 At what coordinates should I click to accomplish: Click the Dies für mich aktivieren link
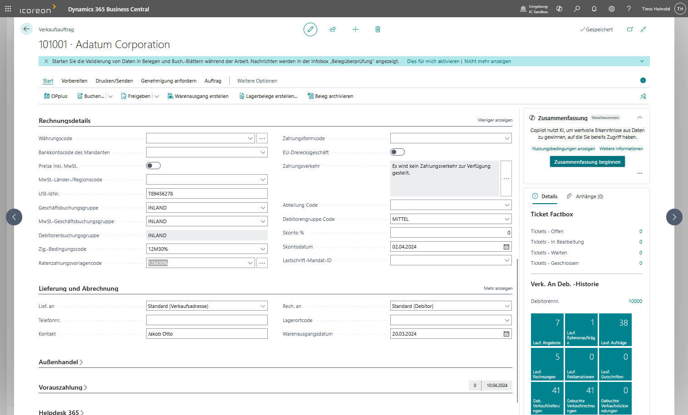(433, 61)
